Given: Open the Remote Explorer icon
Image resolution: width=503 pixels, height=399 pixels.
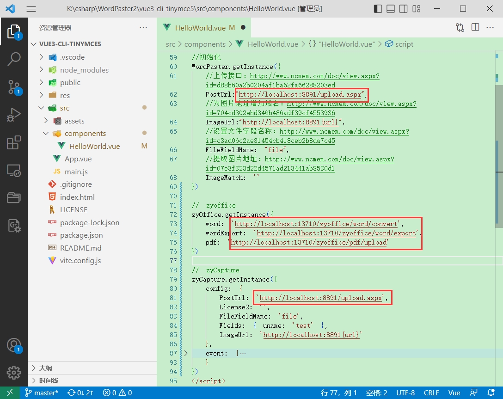Looking at the screenshot, I should [x=14, y=171].
